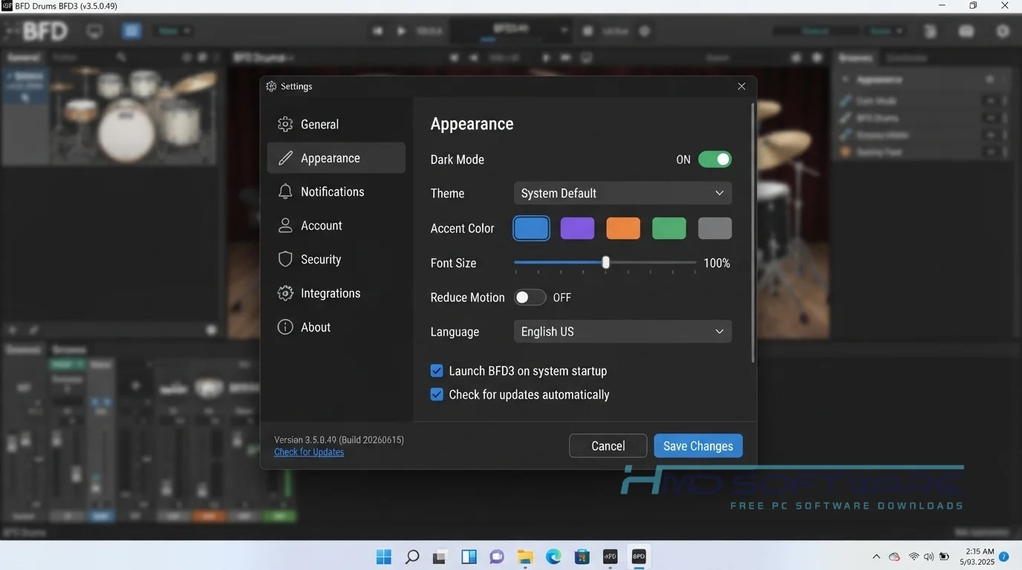Image resolution: width=1022 pixels, height=570 pixels.
Task: Click the monitor icon in BFD3 top bar
Action: pyautogui.click(x=94, y=31)
